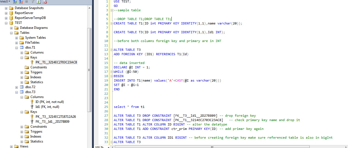The height and width of the screenshot is (148, 348).
Task: Click the dbo.T3 table icon
Action: pyautogui.click(x=22, y=92)
